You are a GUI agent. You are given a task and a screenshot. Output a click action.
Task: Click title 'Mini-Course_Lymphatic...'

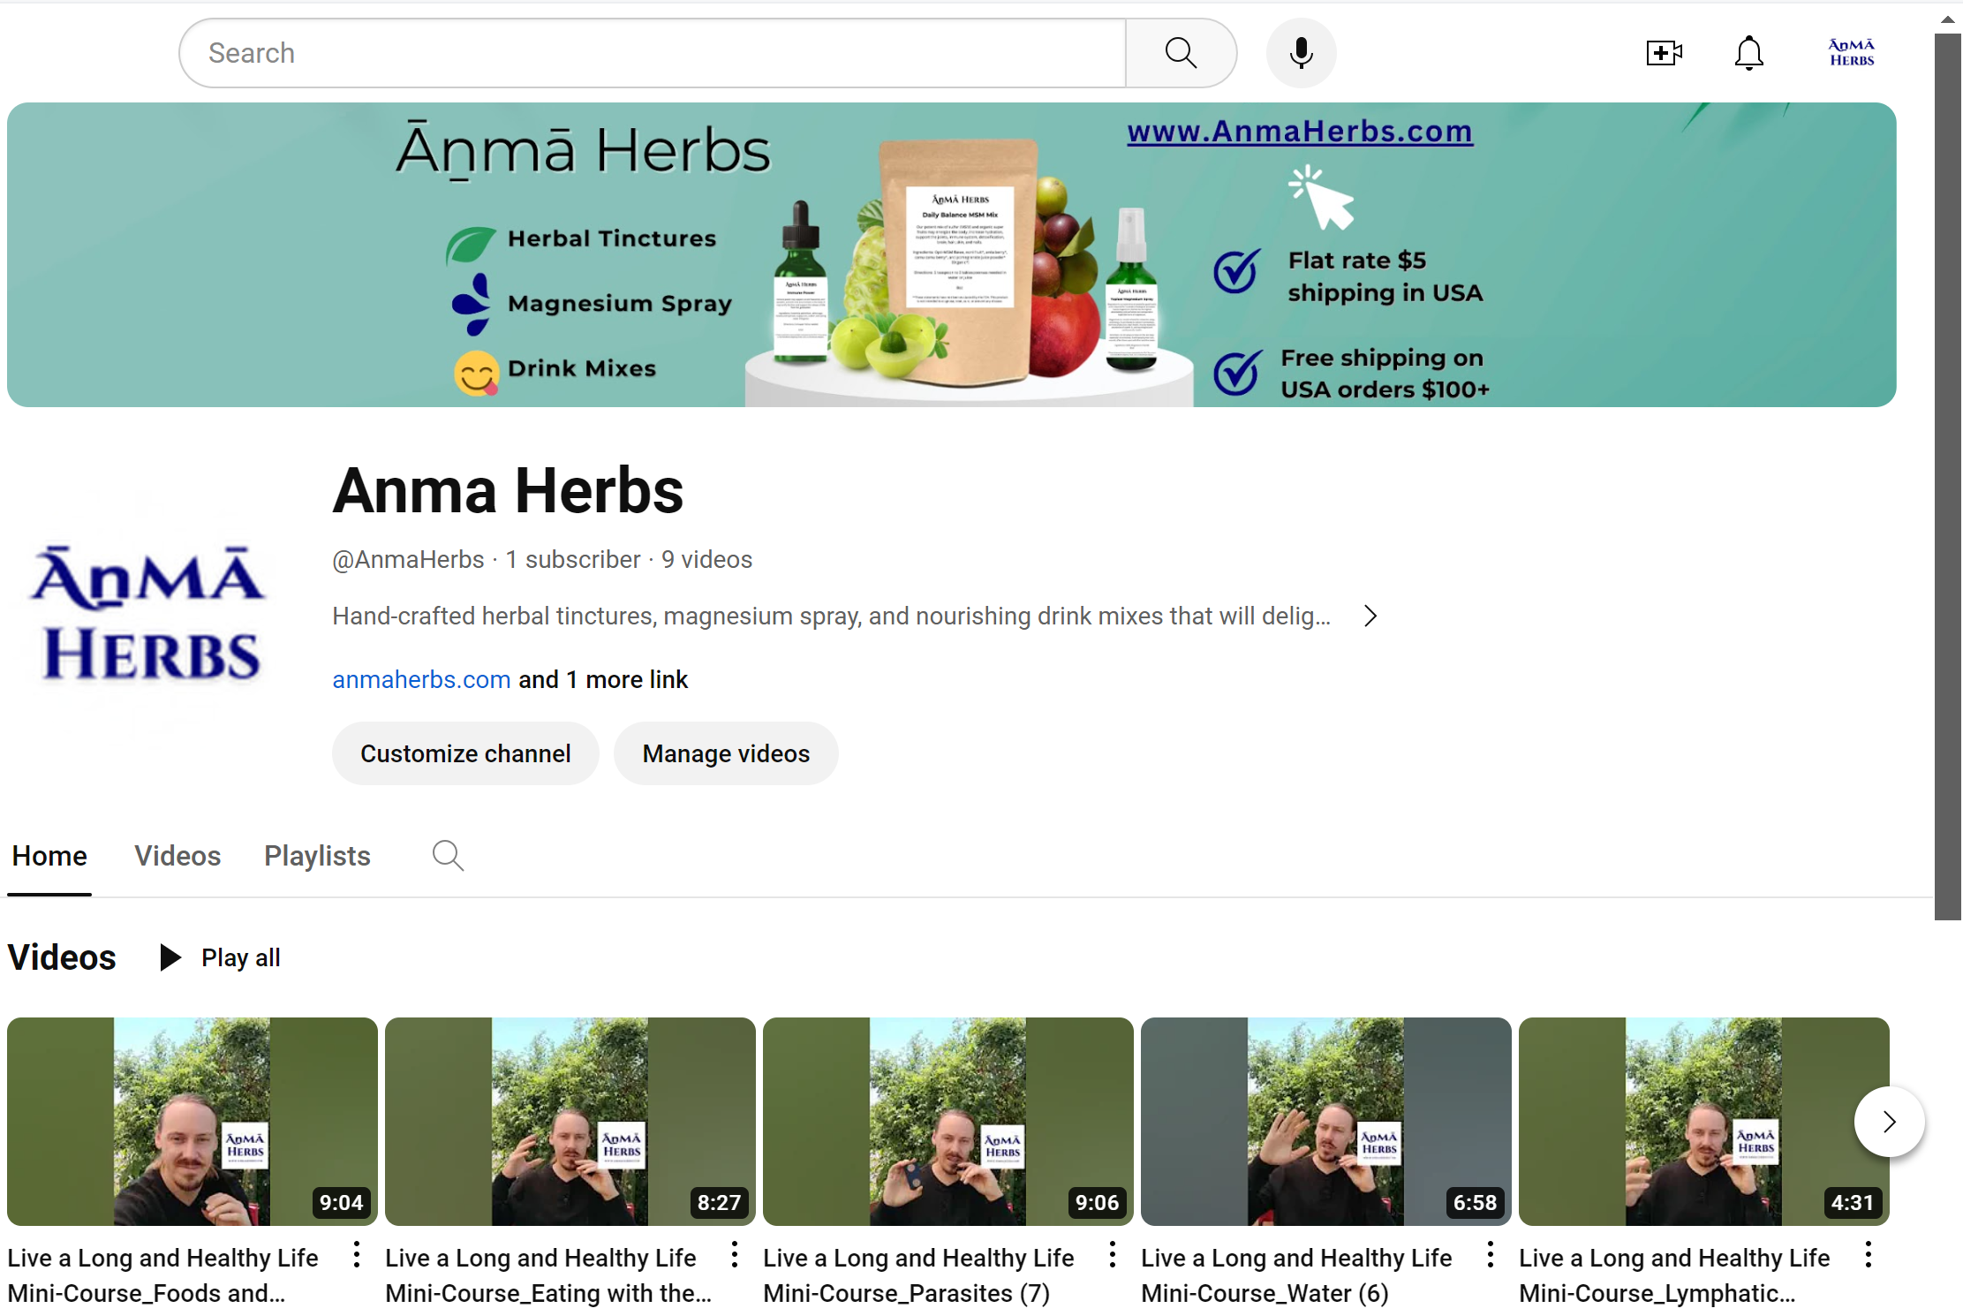pyautogui.click(x=1657, y=1293)
